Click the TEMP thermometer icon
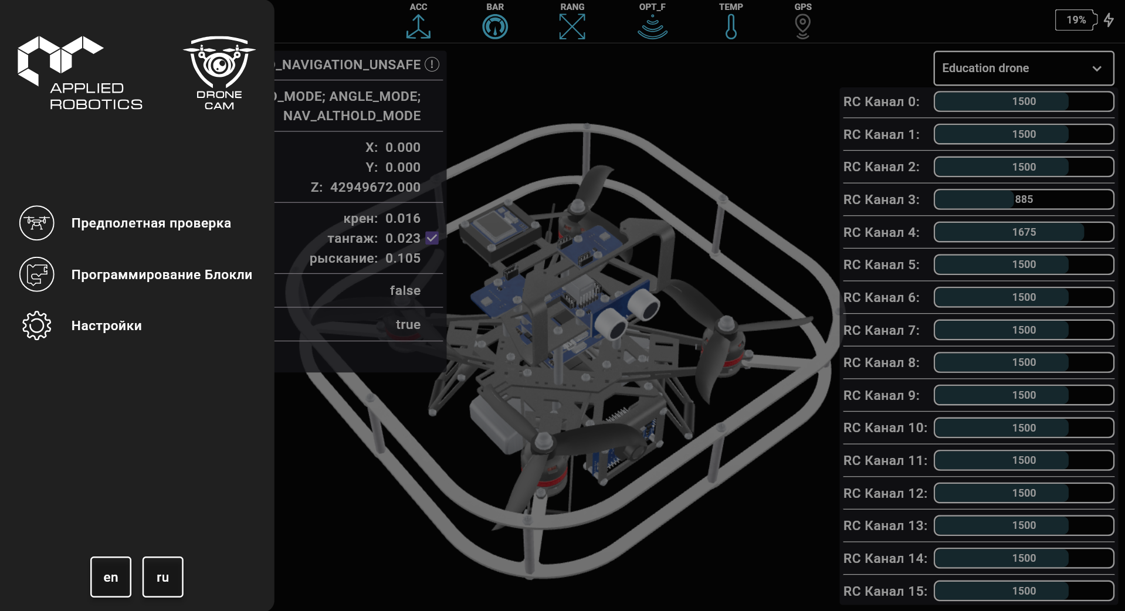This screenshot has height=611, width=1125. [x=731, y=26]
